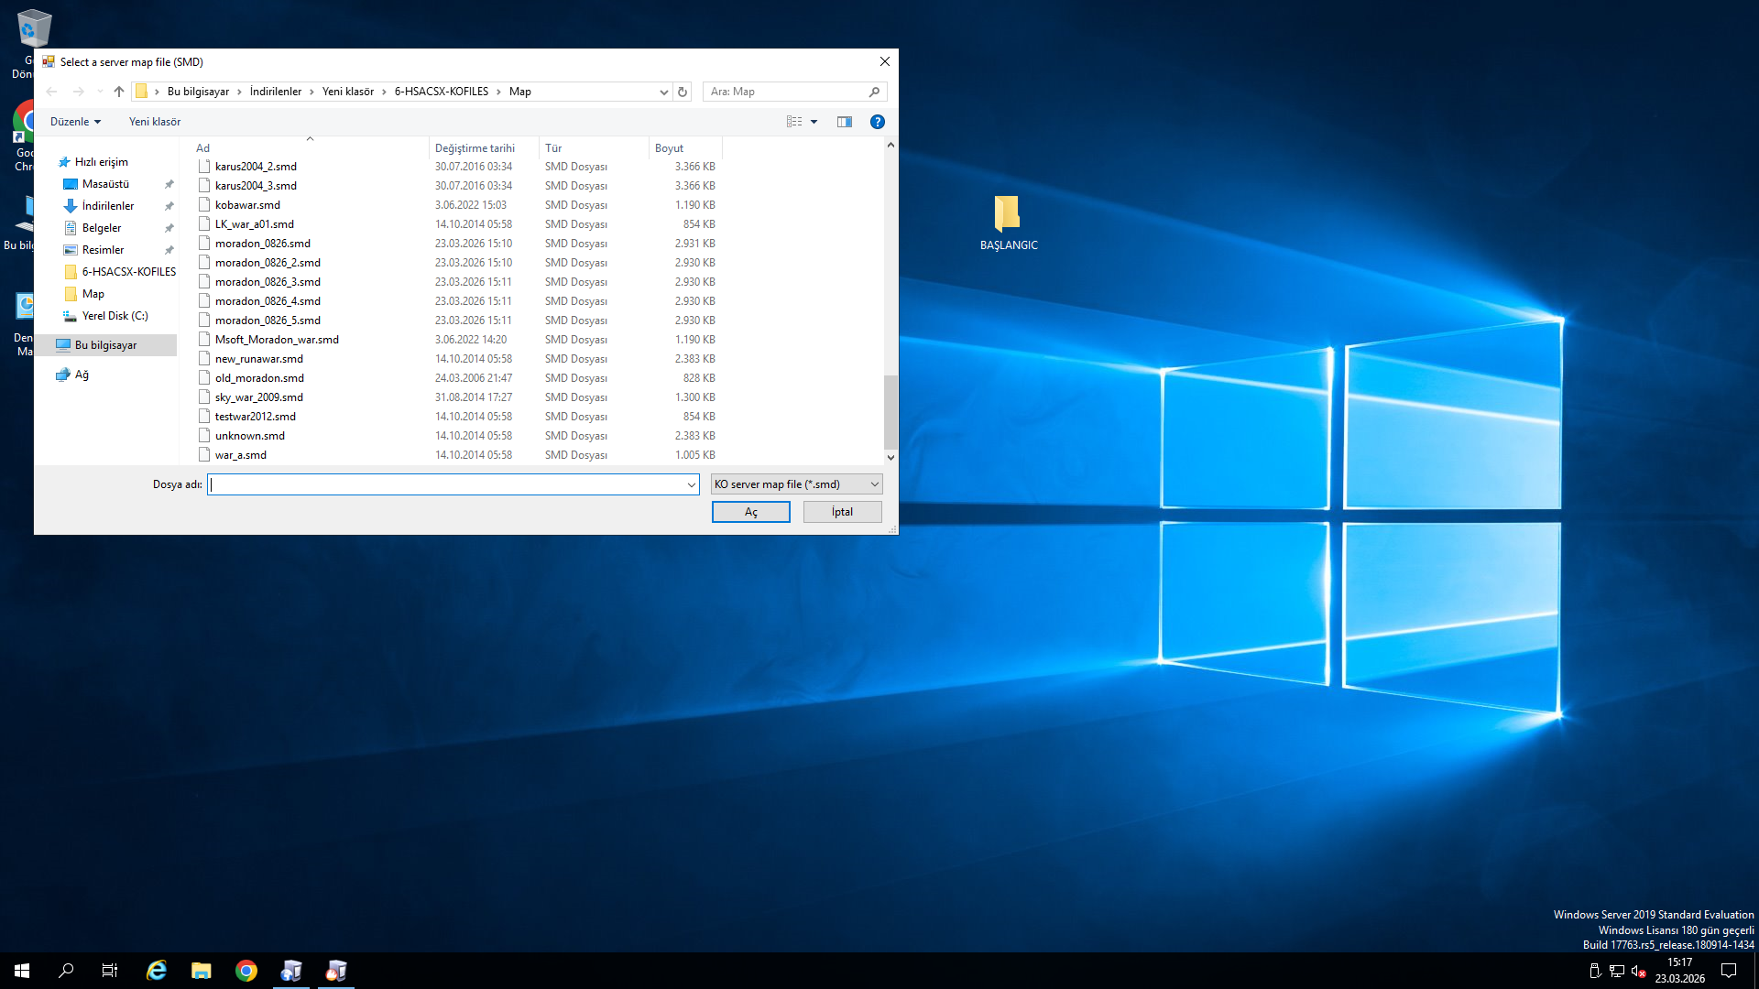Launch Internet Explorer from the taskbar

pos(157,971)
